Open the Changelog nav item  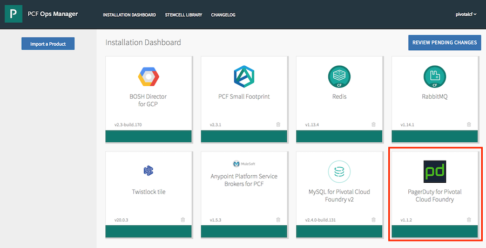(223, 15)
